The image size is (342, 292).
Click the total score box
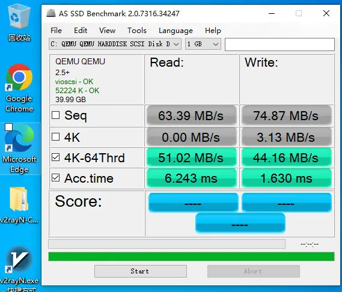[x=240, y=223]
